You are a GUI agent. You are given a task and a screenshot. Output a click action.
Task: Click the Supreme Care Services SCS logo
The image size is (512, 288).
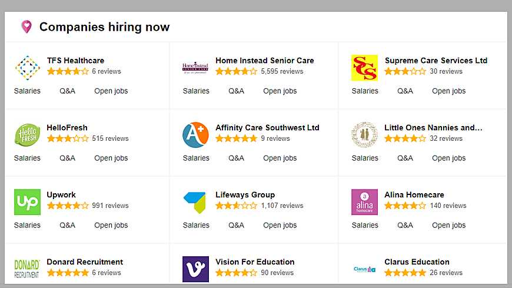364,68
